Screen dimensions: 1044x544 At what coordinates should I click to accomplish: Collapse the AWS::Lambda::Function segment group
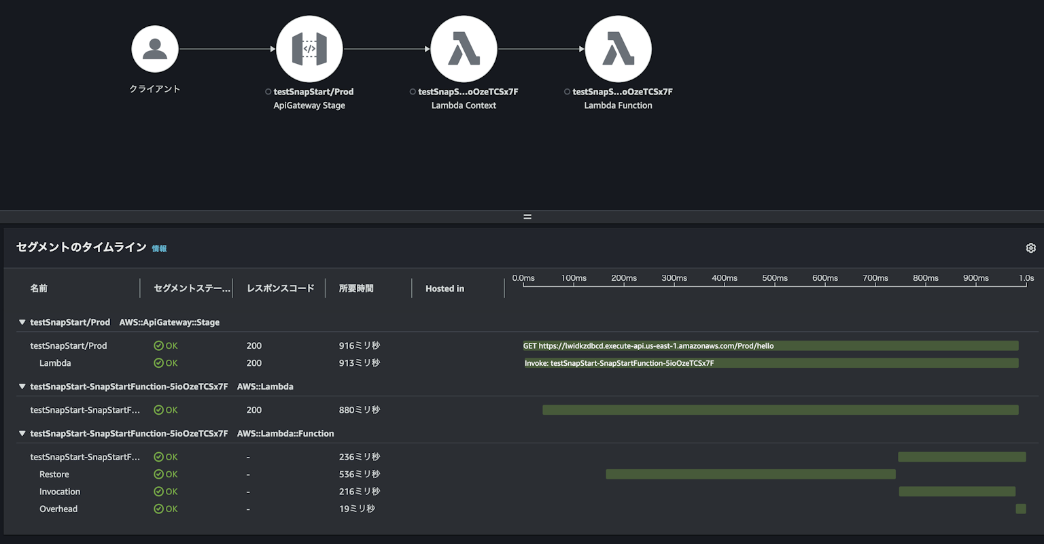coord(22,433)
